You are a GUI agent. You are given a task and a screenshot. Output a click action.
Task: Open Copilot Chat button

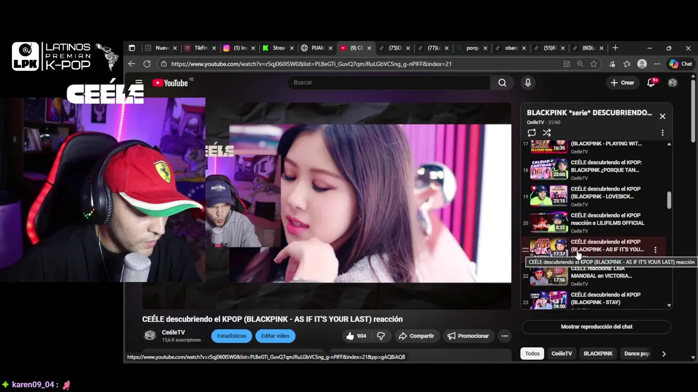(x=681, y=64)
